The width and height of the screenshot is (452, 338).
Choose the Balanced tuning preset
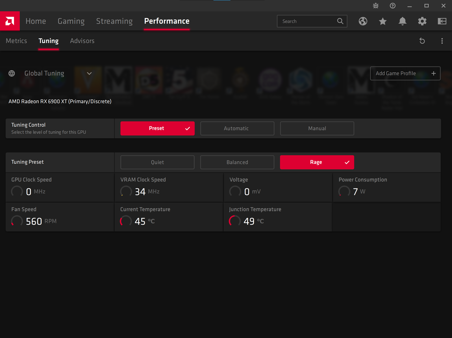(237, 162)
